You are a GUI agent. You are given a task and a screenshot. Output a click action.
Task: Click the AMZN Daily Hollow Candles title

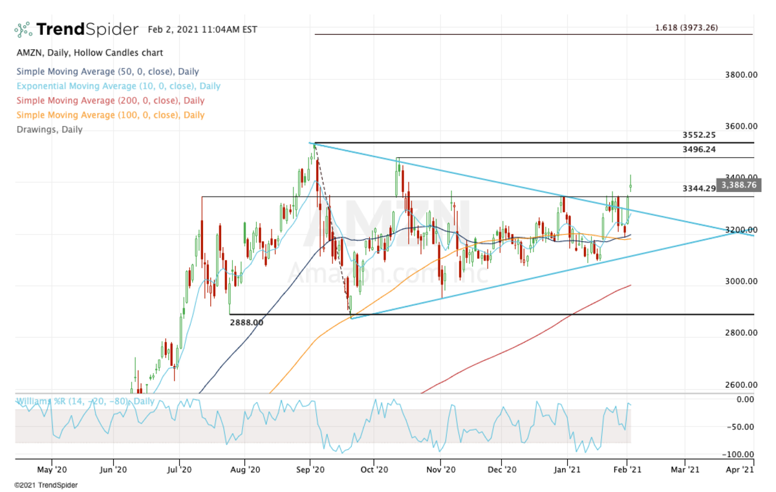[89, 52]
